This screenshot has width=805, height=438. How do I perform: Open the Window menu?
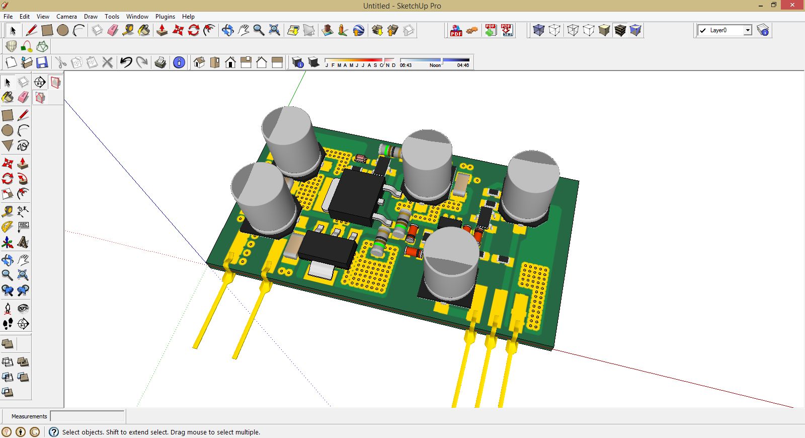click(137, 17)
